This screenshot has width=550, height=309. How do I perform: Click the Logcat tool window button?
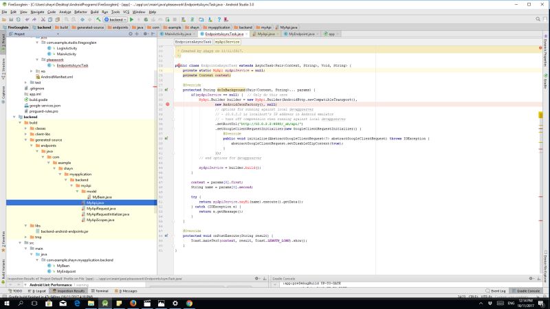click(x=40, y=290)
